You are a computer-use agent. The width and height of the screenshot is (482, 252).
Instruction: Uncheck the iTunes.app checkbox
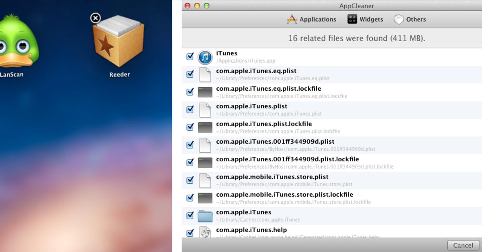click(x=190, y=57)
